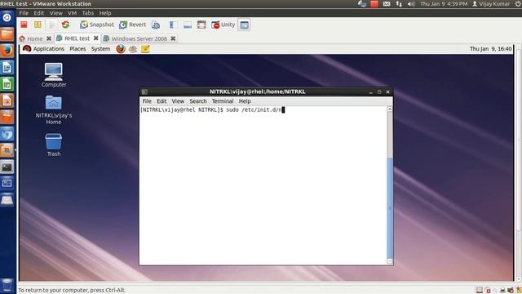Open Files manager in Ubuntu launcher
Screen dimensions: 522x294
click(7, 34)
